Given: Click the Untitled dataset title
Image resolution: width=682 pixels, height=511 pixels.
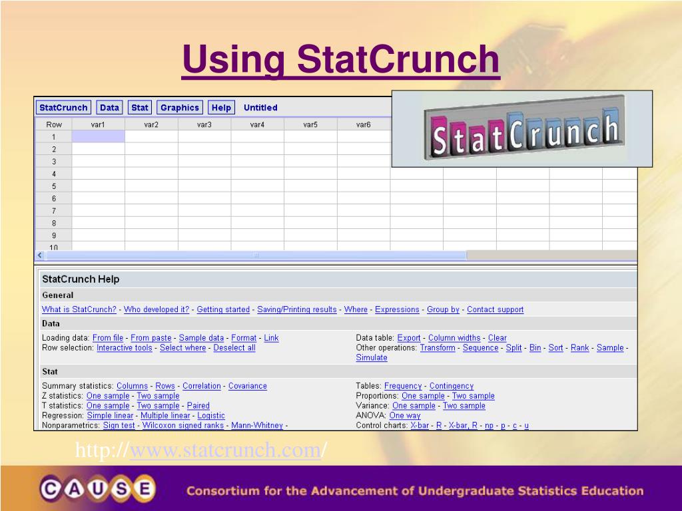Looking at the screenshot, I should [x=260, y=107].
